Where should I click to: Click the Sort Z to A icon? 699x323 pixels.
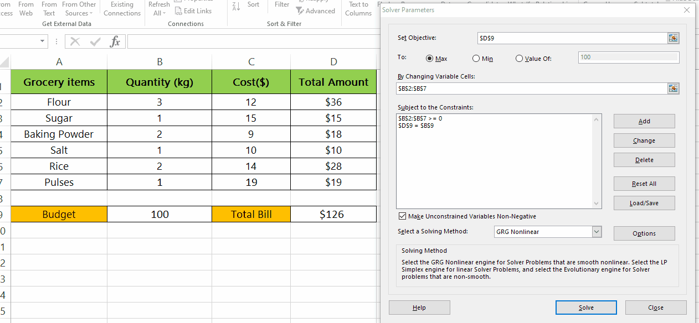coord(236,6)
